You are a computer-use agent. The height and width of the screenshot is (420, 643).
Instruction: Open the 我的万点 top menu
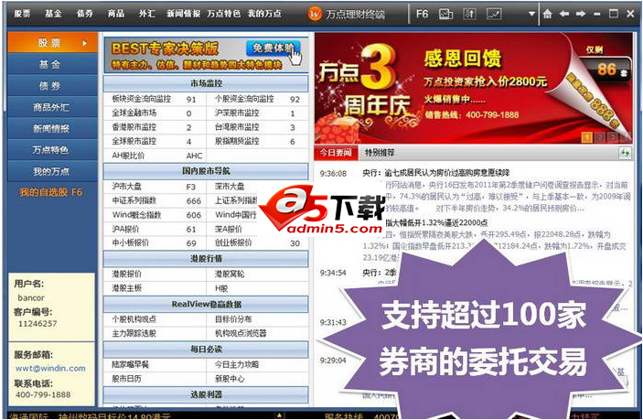pos(264,14)
